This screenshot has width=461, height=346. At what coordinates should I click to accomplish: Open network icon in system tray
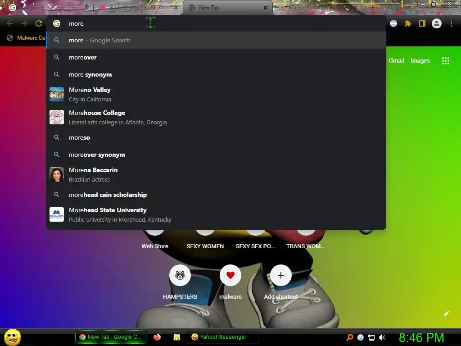pyautogui.click(x=371, y=337)
